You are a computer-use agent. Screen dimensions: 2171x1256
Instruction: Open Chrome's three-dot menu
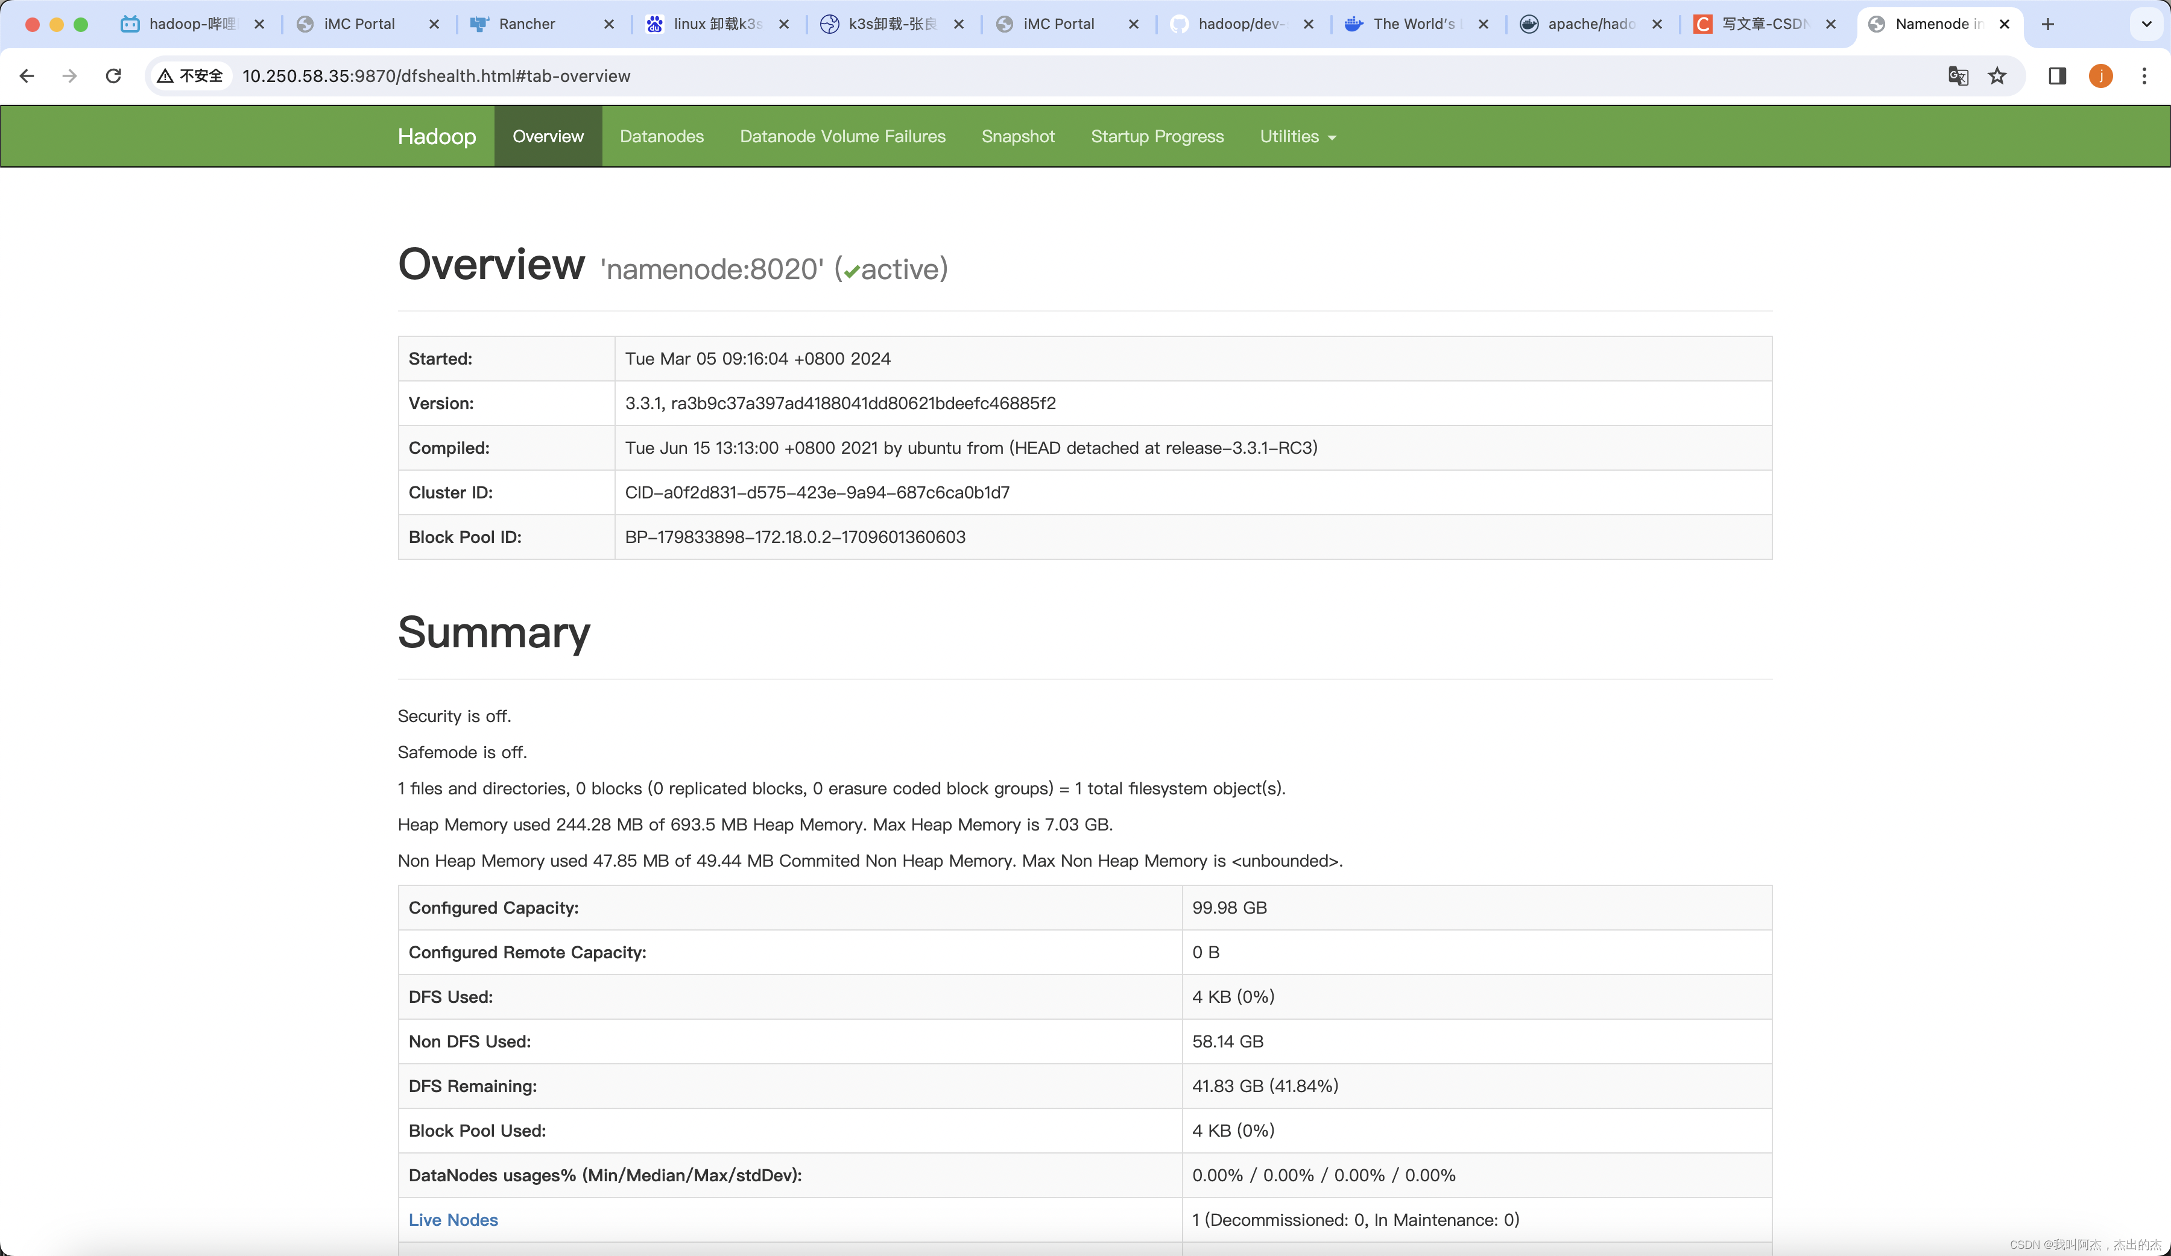(x=2144, y=76)
